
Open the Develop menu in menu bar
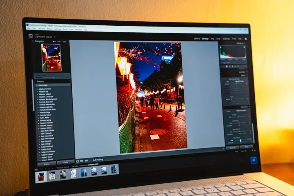tap(41, 29)
